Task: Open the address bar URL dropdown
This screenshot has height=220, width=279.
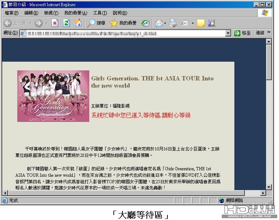Action: tap(228, 33)
